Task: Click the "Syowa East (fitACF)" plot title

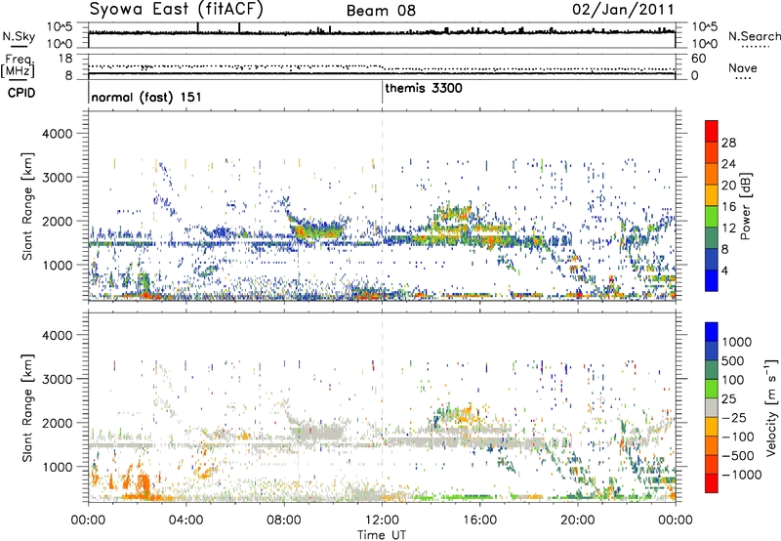Action: 177,9
